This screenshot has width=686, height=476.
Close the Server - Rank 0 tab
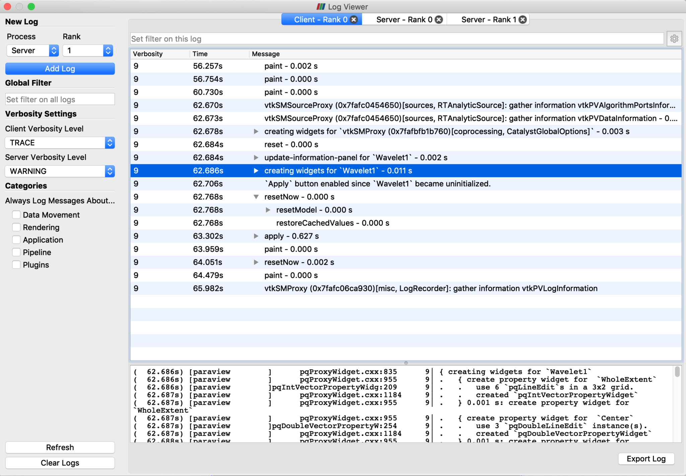tap(439, 19)
